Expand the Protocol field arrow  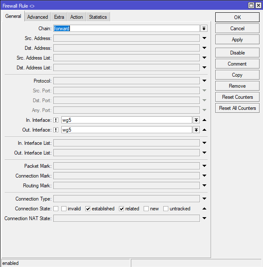pyautogui.click(x=204, y=81)
